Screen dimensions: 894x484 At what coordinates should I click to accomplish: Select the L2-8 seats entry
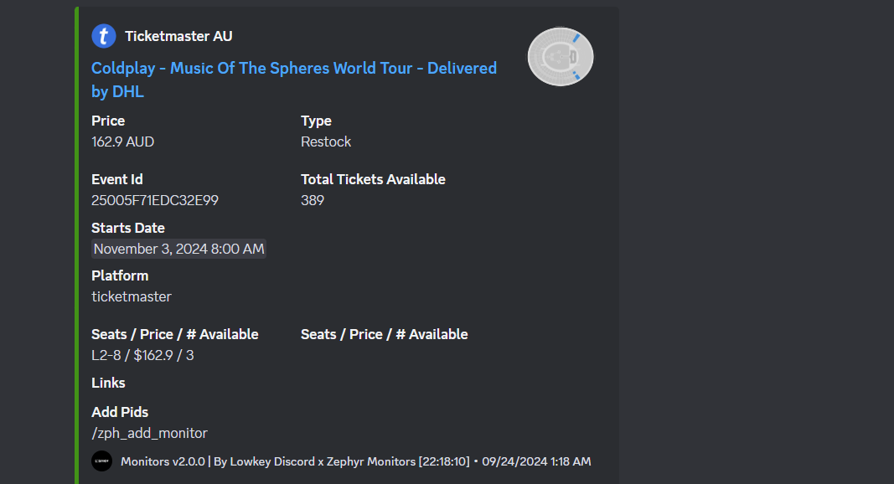click(x=142, y=355)
